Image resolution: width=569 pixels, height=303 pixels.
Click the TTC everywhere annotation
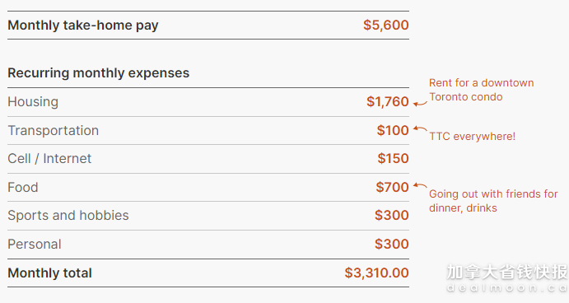pyautogui.click(x=472, y=137)
